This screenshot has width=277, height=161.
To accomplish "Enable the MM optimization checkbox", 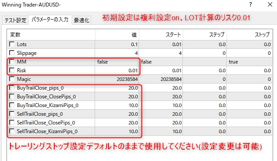I will pos(12,61).
